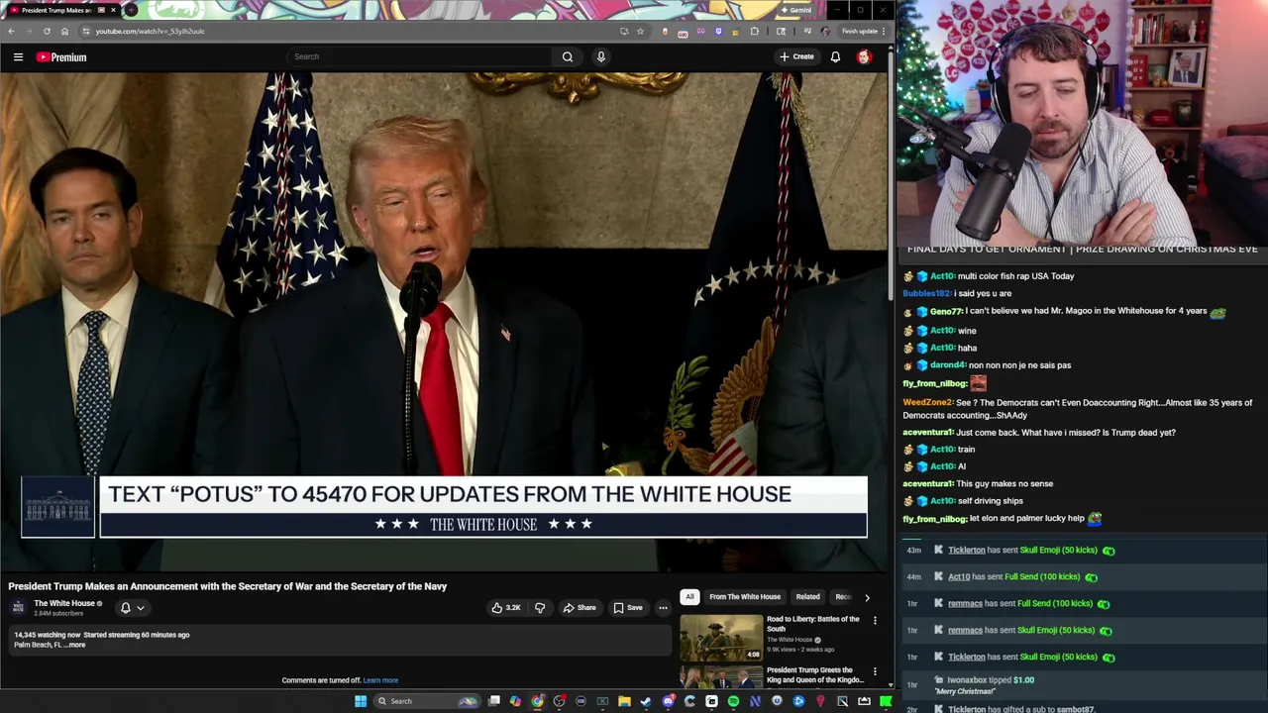Reload the page in Chrome
Image resolution: width=1268 pixels, height=713 pixels.
47,31
